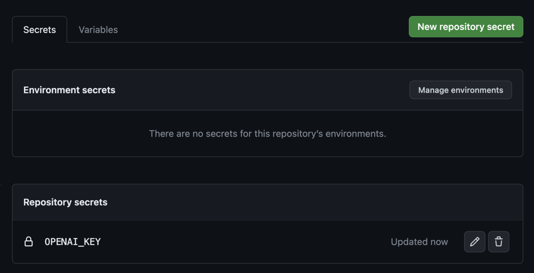The image size is (534, 273).
Task: Select the OPENAI_KEY text in the secrets list
Action: 73,242
